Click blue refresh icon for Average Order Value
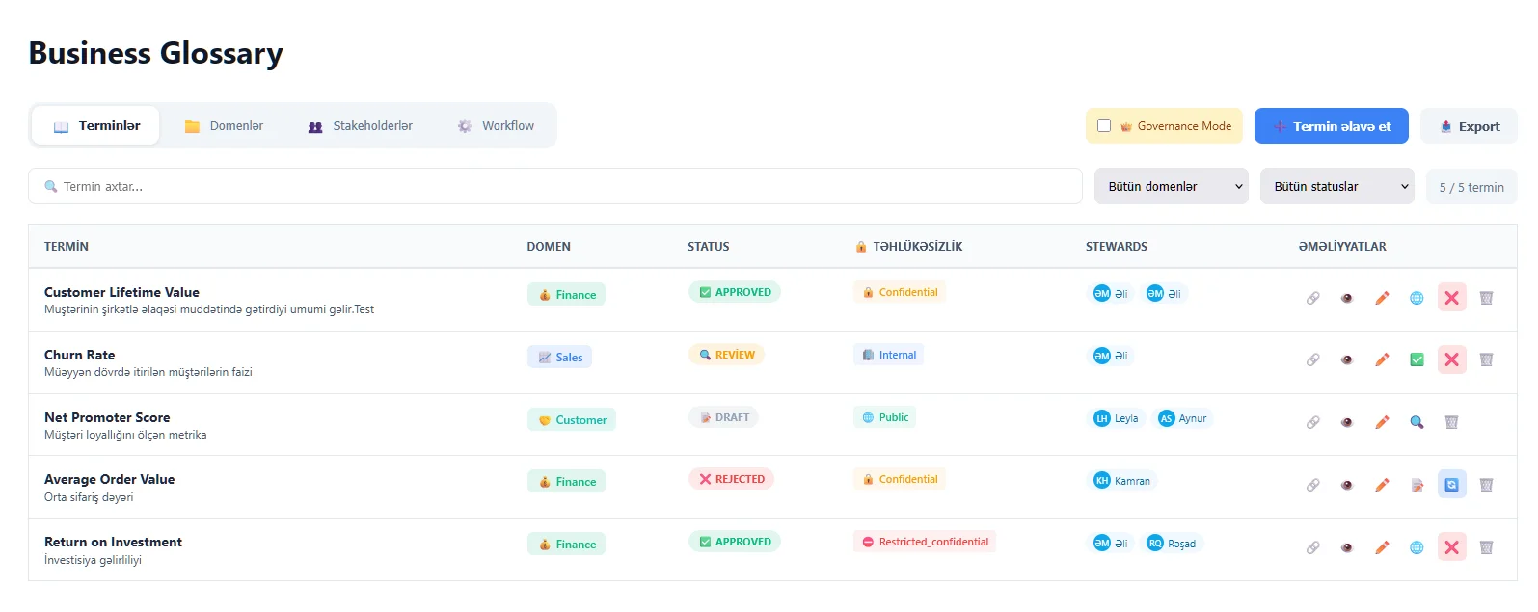 (1451, 484)
